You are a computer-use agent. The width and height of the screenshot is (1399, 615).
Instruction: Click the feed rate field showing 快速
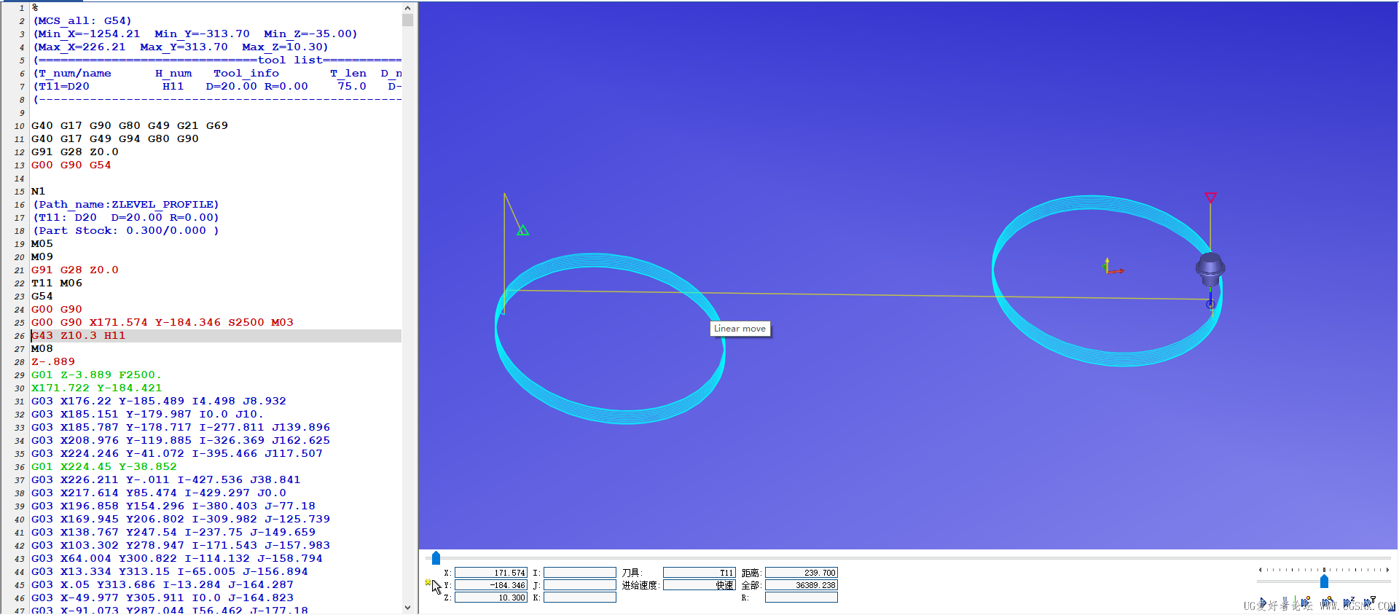[x=699, y=585]
